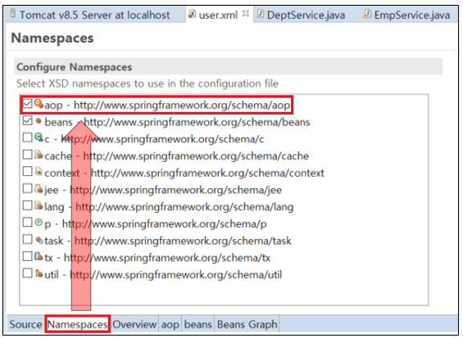Image resolution: width=463 pixels, height=338 pixels.
Task: Click the DeptService.java file icon
Action: click(261, 14)
